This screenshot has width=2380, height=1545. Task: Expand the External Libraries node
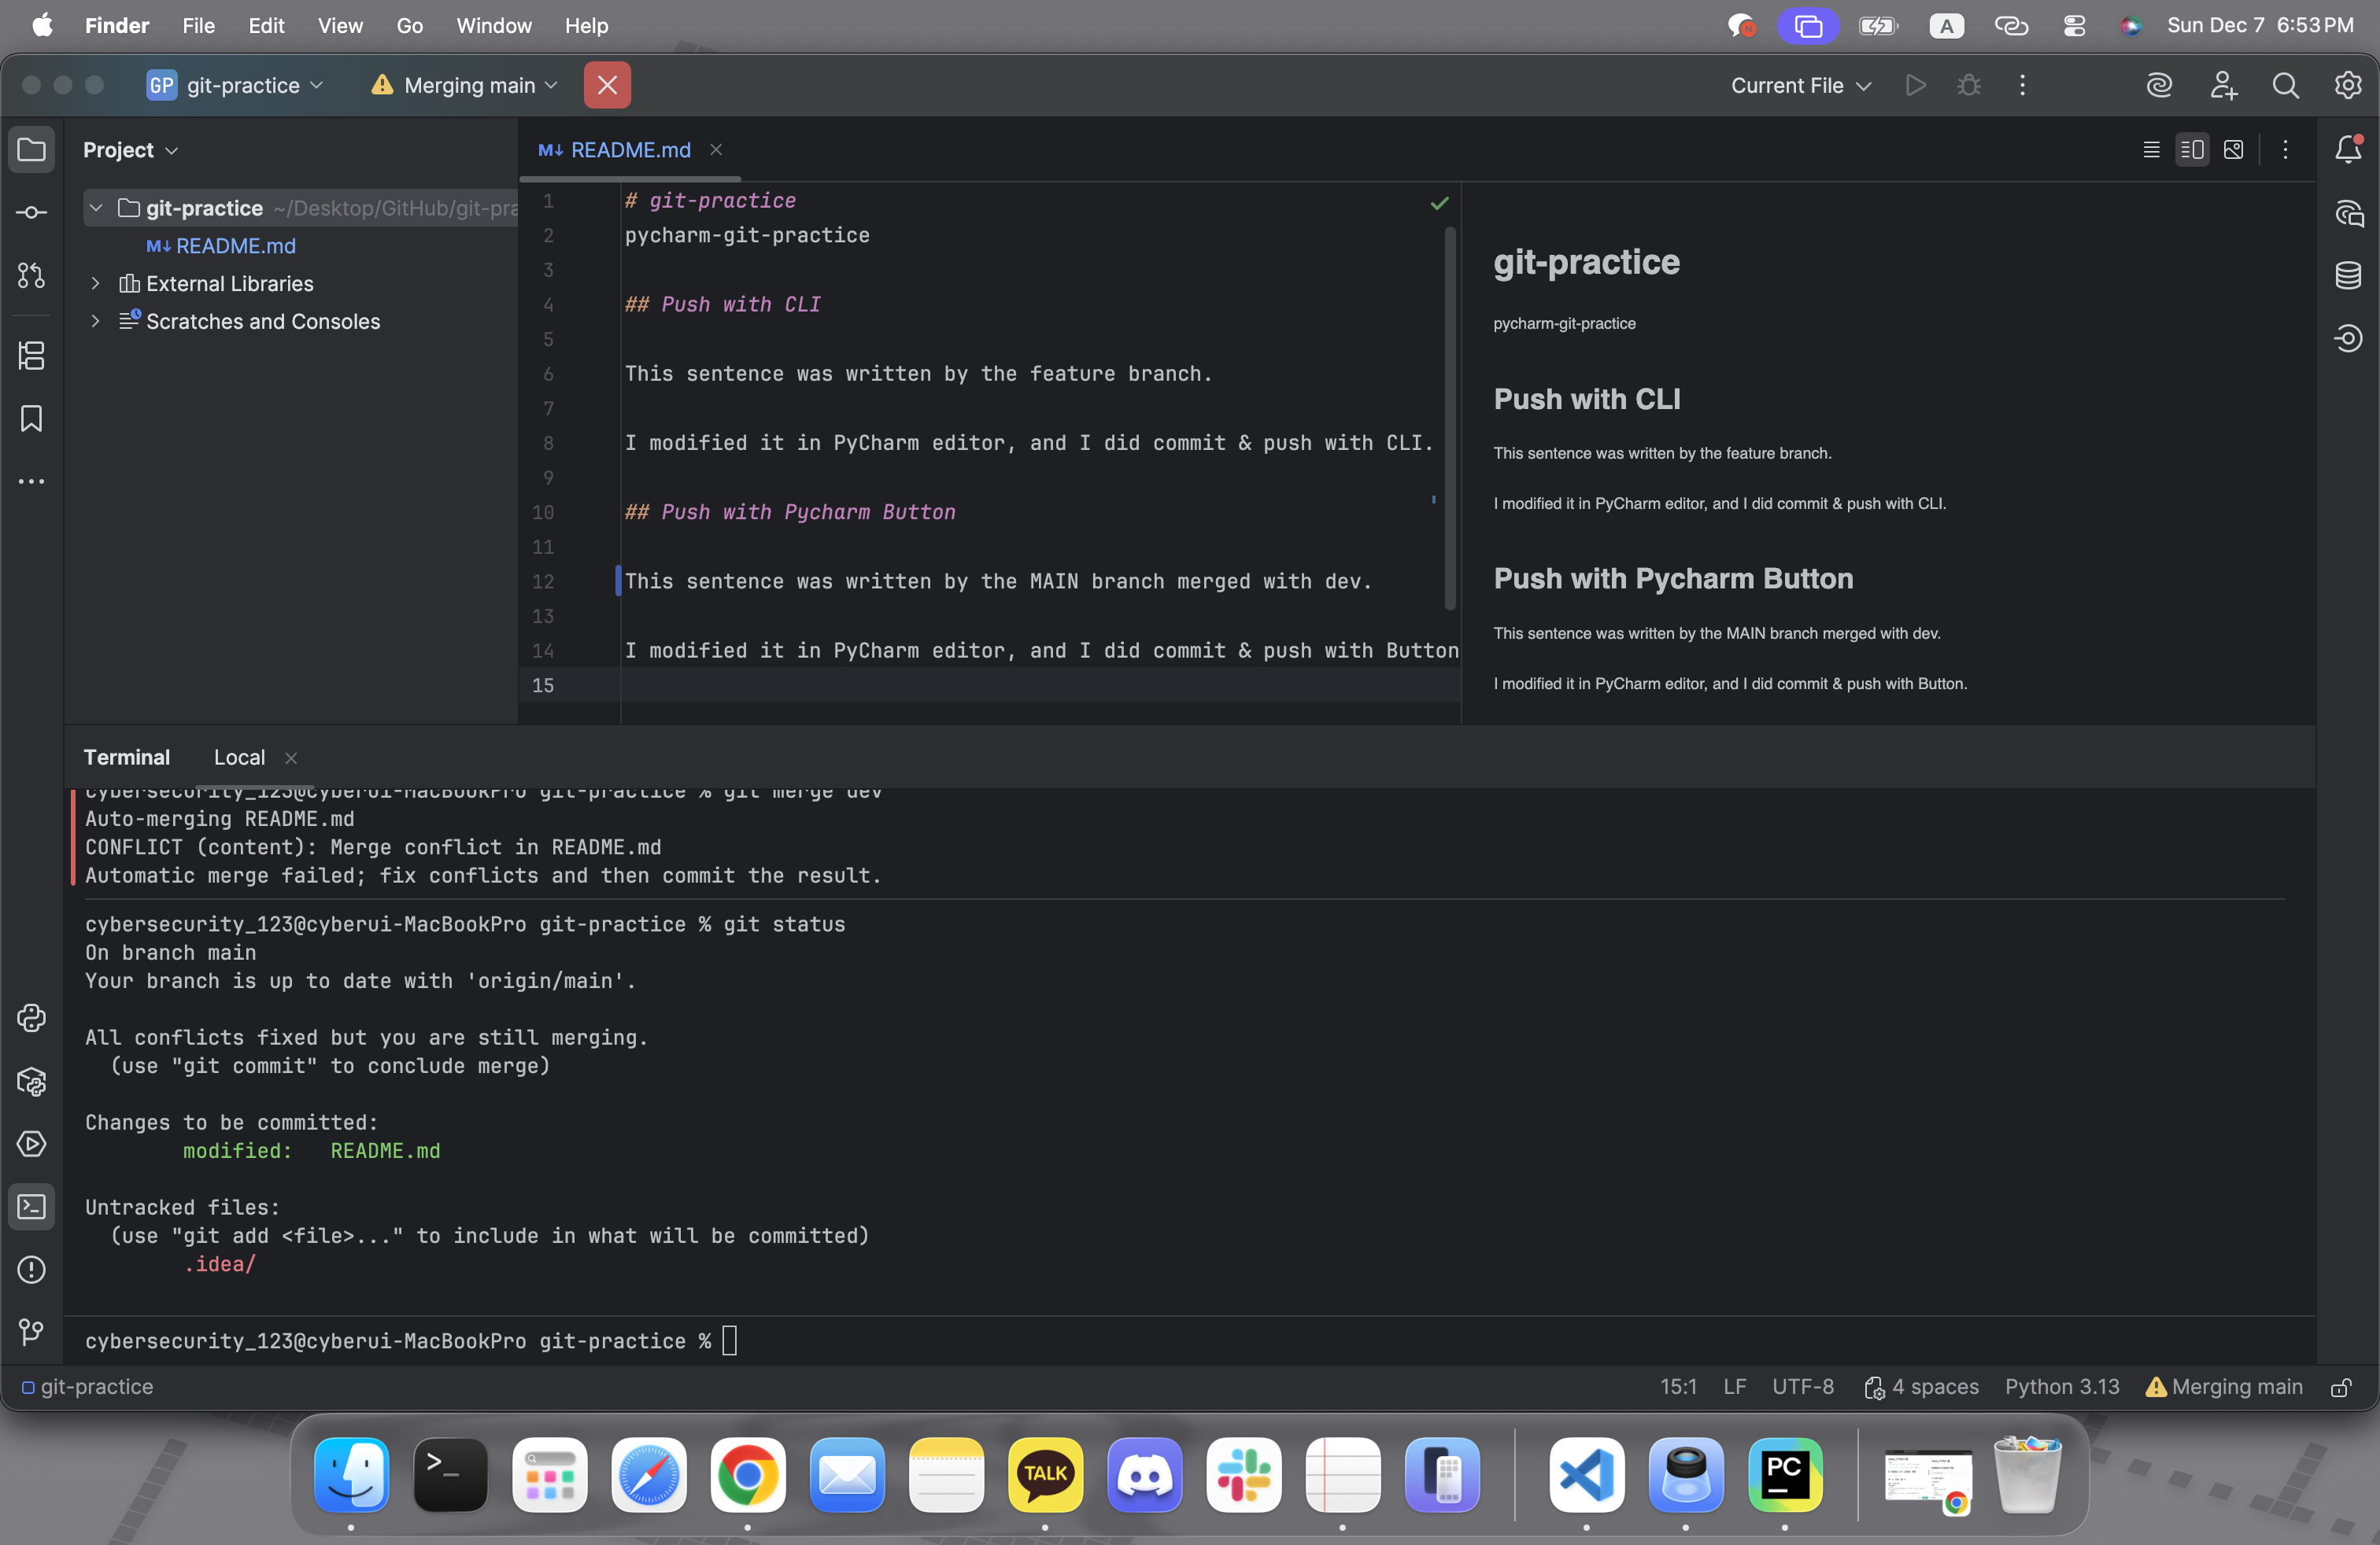pos(95,284)
